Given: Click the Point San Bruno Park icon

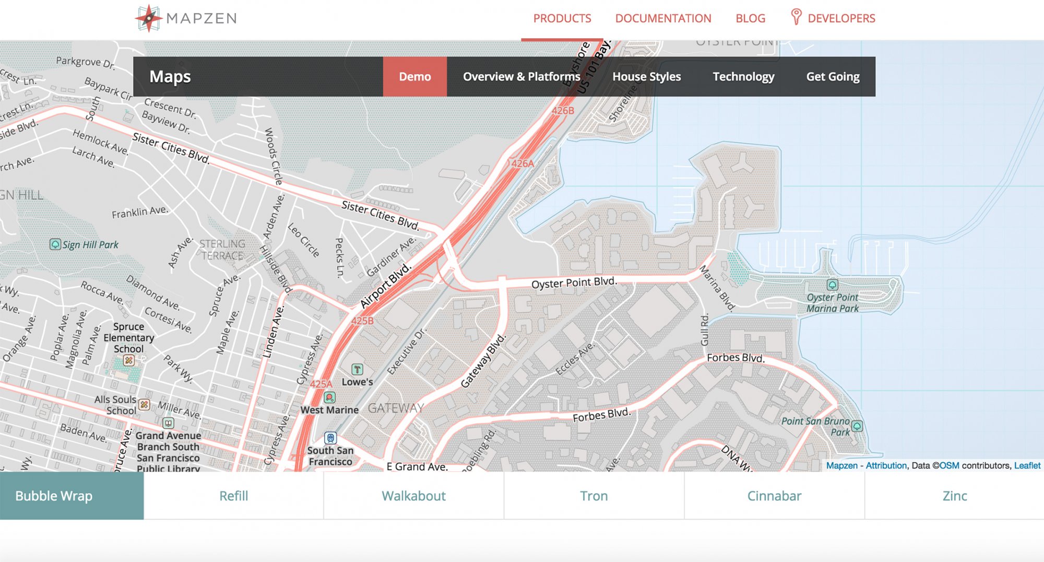Looking at the screenshot, I should [857, 426].
